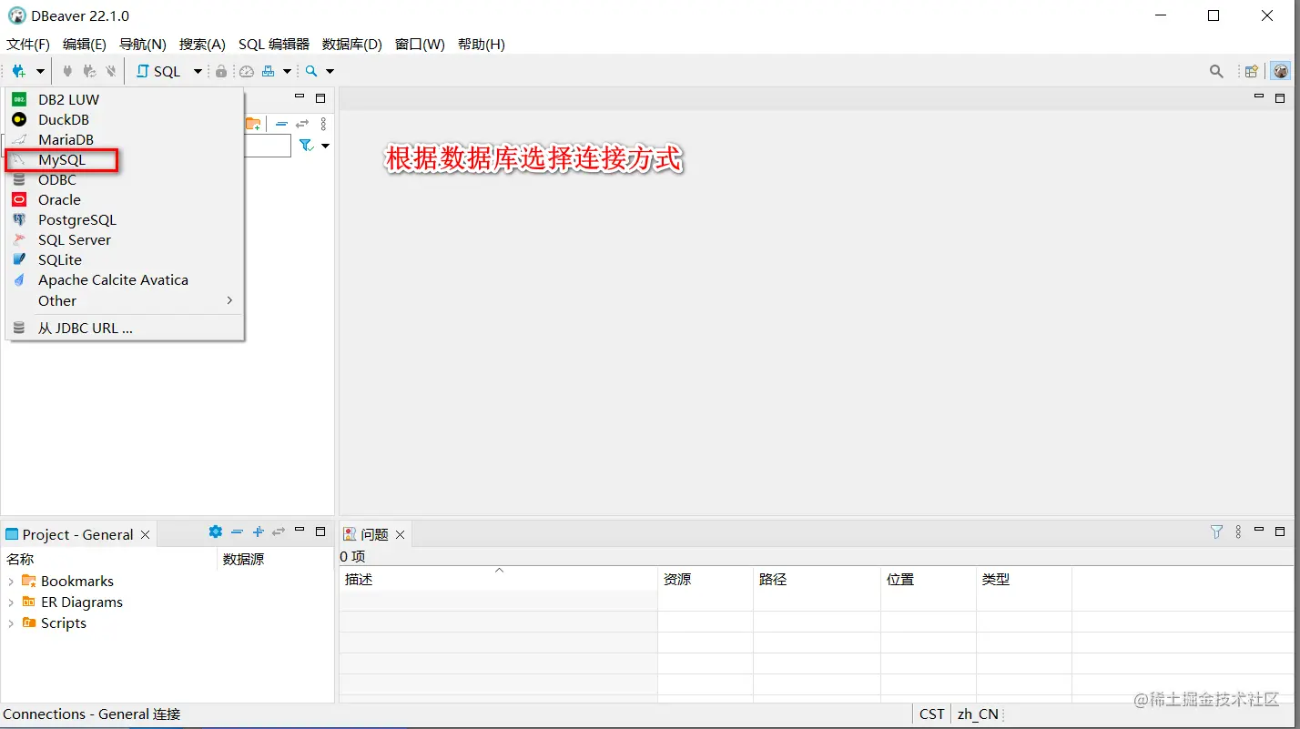Click the Open Perspective icon
This screenshot has width=1300, height=729.
(x=1252, y=71)
